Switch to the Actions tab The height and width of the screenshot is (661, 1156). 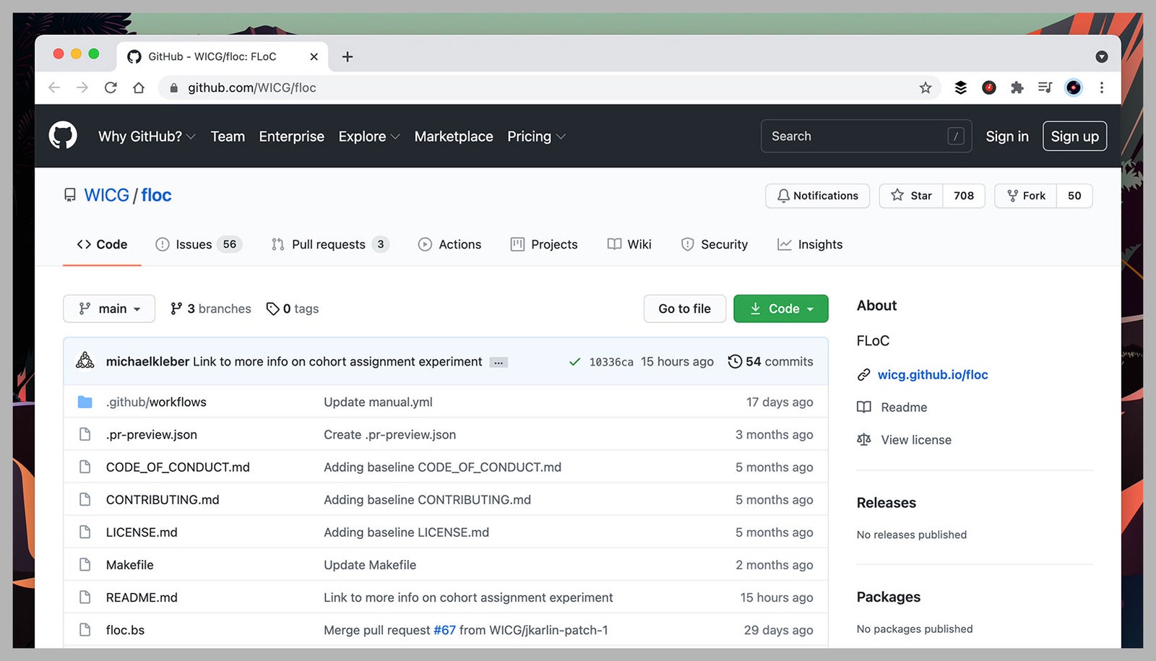449,244
